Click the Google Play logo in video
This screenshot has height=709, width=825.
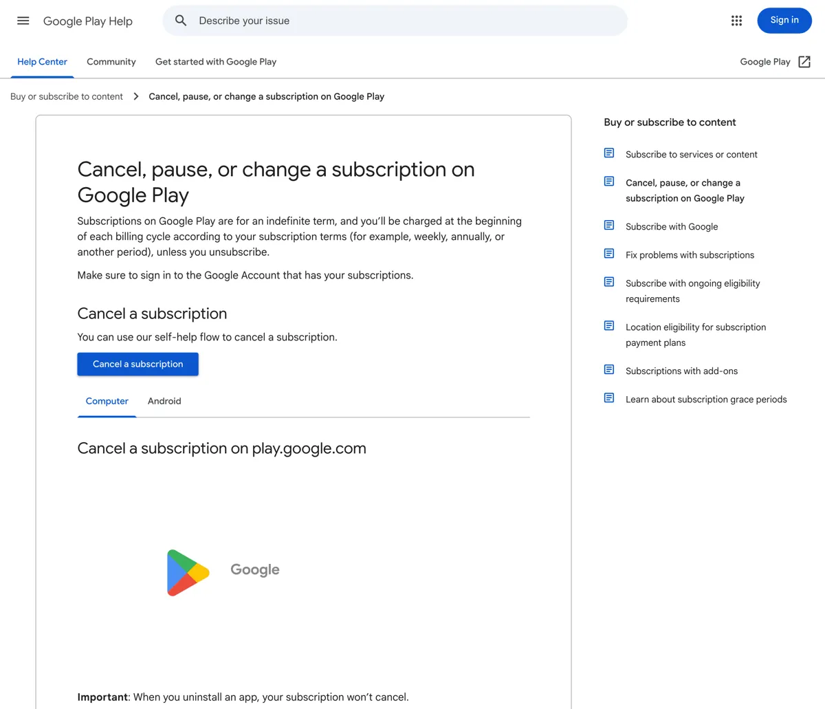pyautogui.click(x=188, y=572)
